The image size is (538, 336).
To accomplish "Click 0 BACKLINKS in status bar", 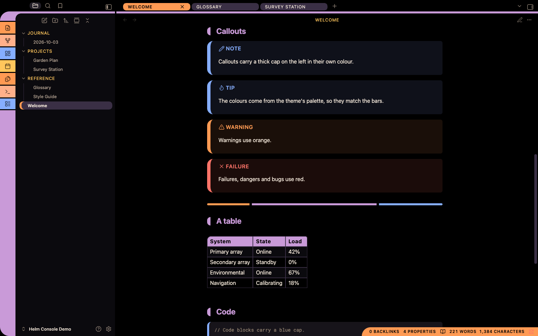I will (x=384, y=332).
